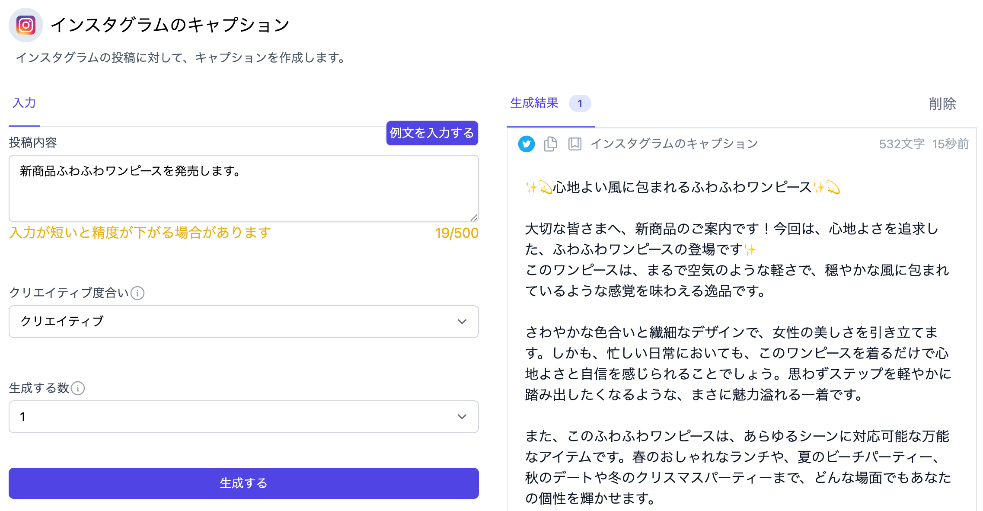Show info for クリエイティブ度合い
983x511 pixels.
pyautogui.click(x=137, y=293)
